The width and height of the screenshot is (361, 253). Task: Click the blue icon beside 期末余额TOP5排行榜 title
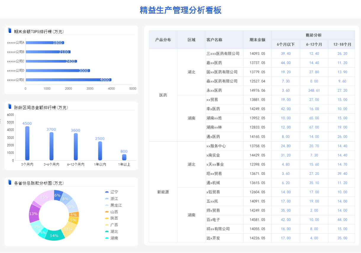coord(10,30)
